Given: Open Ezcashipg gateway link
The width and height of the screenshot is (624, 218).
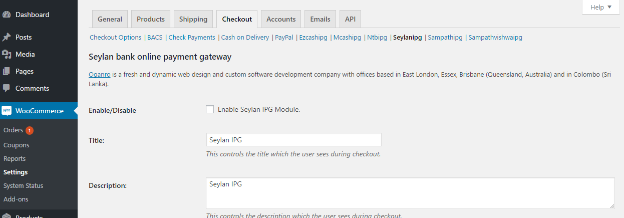Looking at the screenshot, I should click(313, 37).
